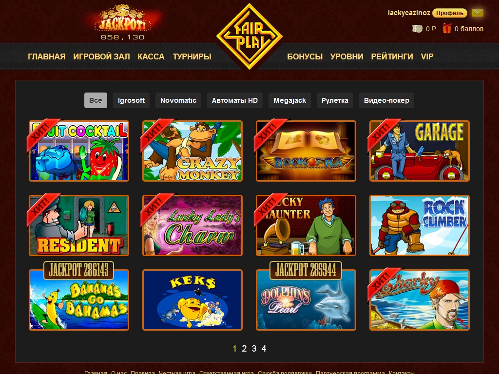Open the БОНУСЫ menu item
This screenshot has width=499, height=374.
(x=305, y=56)
